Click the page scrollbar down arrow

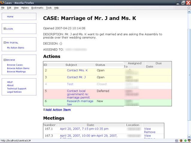(x=189, y=137)
